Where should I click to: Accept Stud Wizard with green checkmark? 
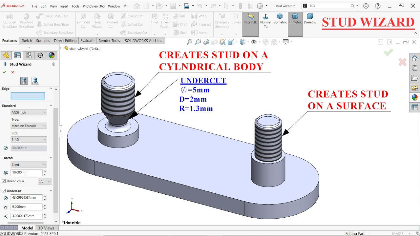point(4,72)
